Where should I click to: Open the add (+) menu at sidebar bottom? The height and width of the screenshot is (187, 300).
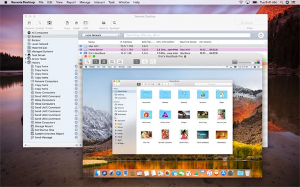click(26, 145)
